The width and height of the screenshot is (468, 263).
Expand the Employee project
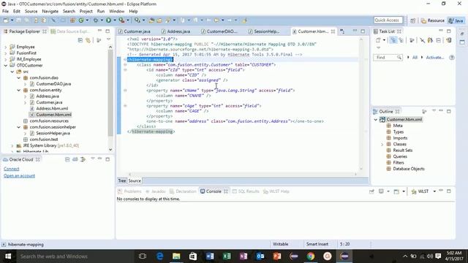coord(6,47)
